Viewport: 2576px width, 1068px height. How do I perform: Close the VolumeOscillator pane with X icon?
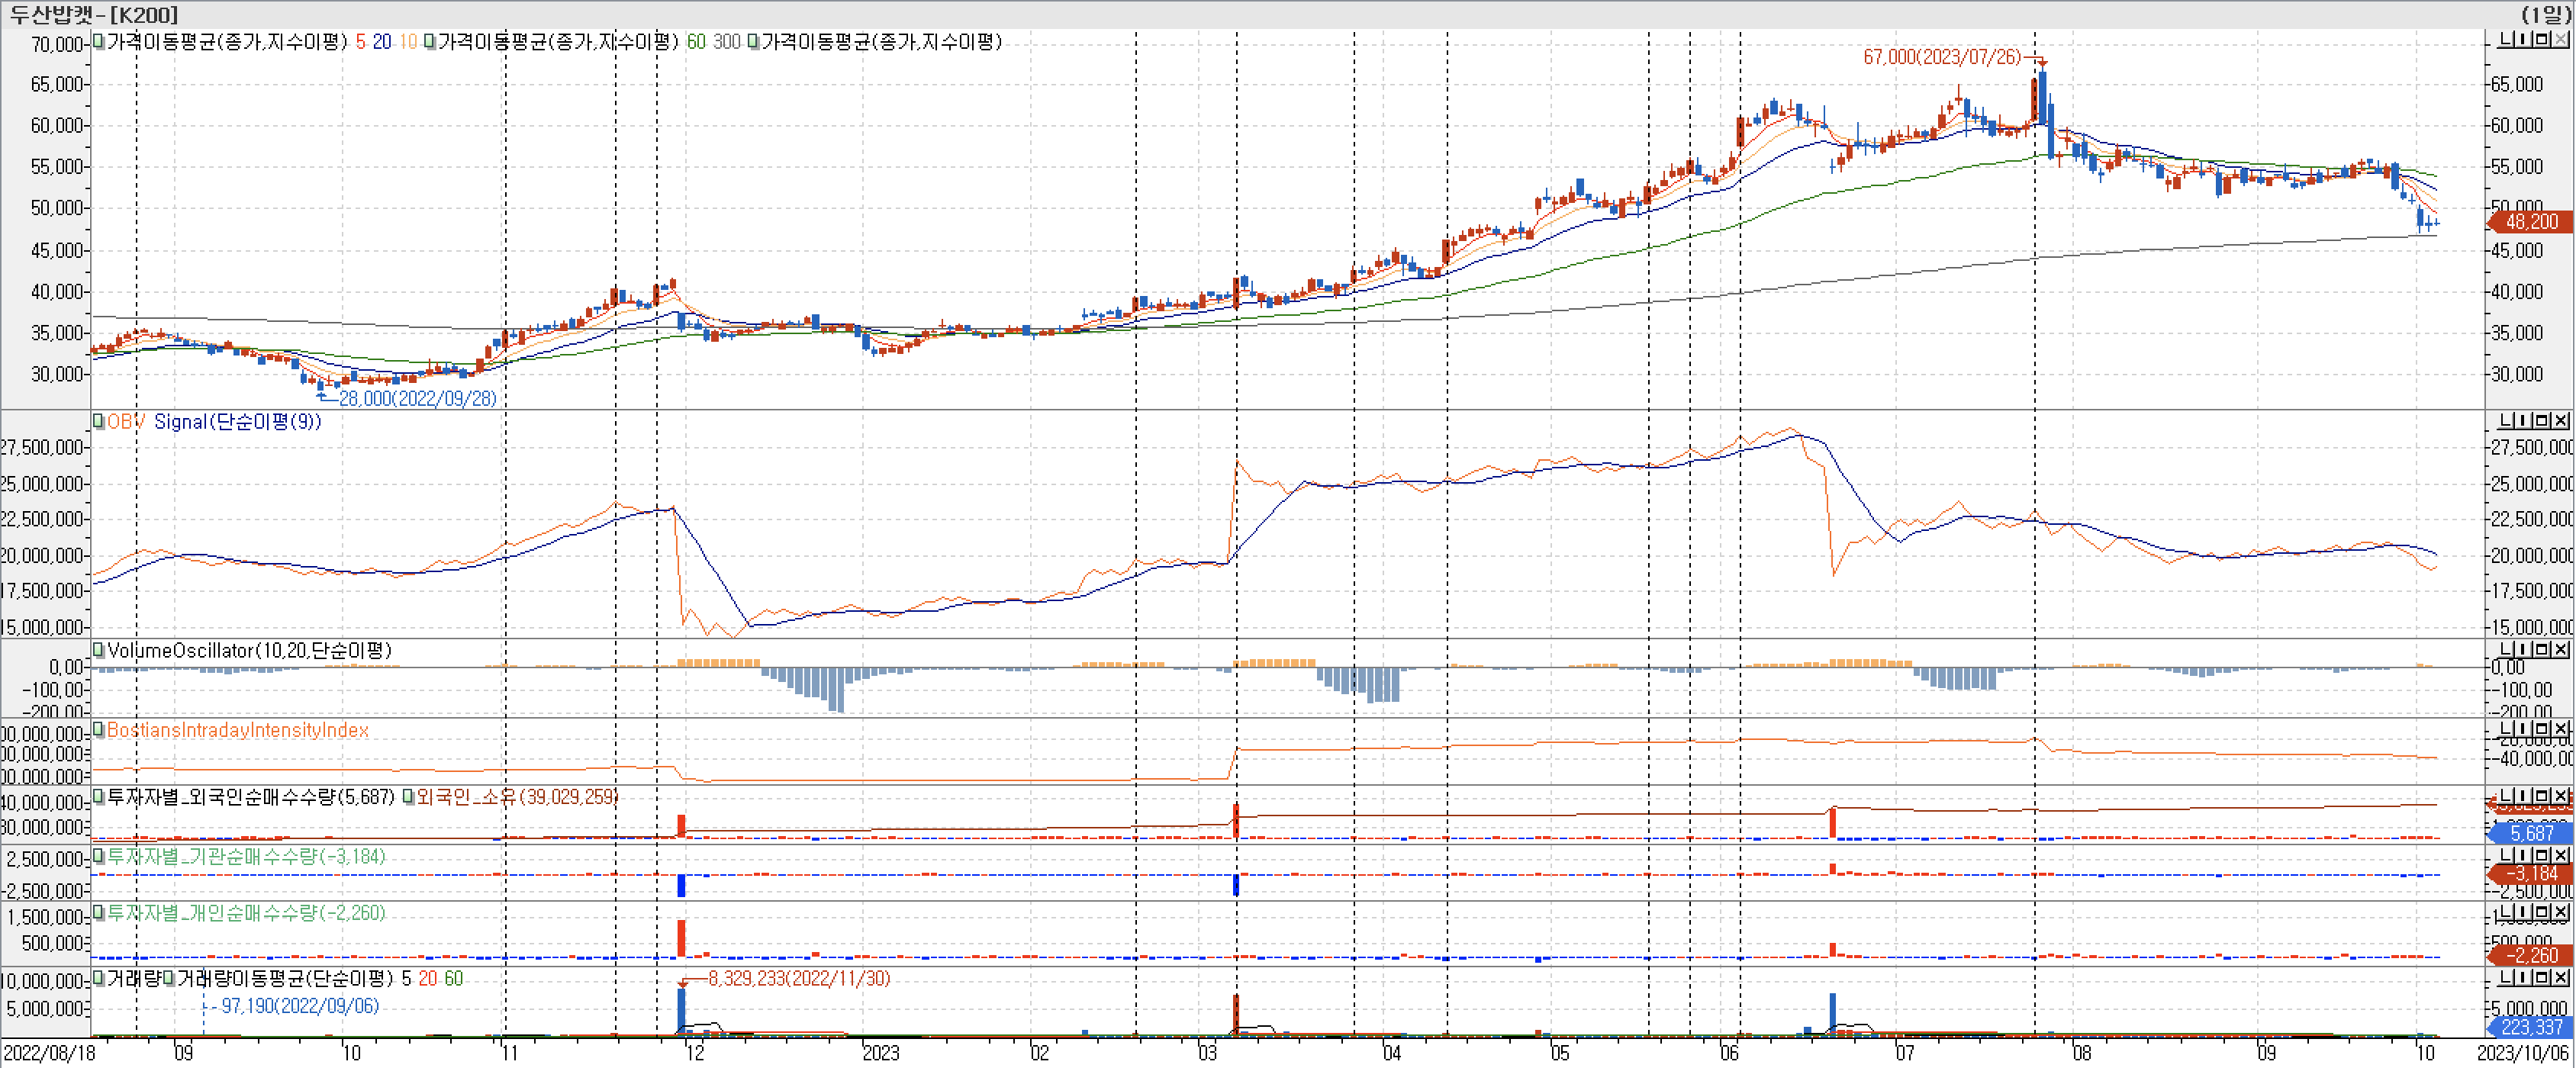tap(2561, 650)
